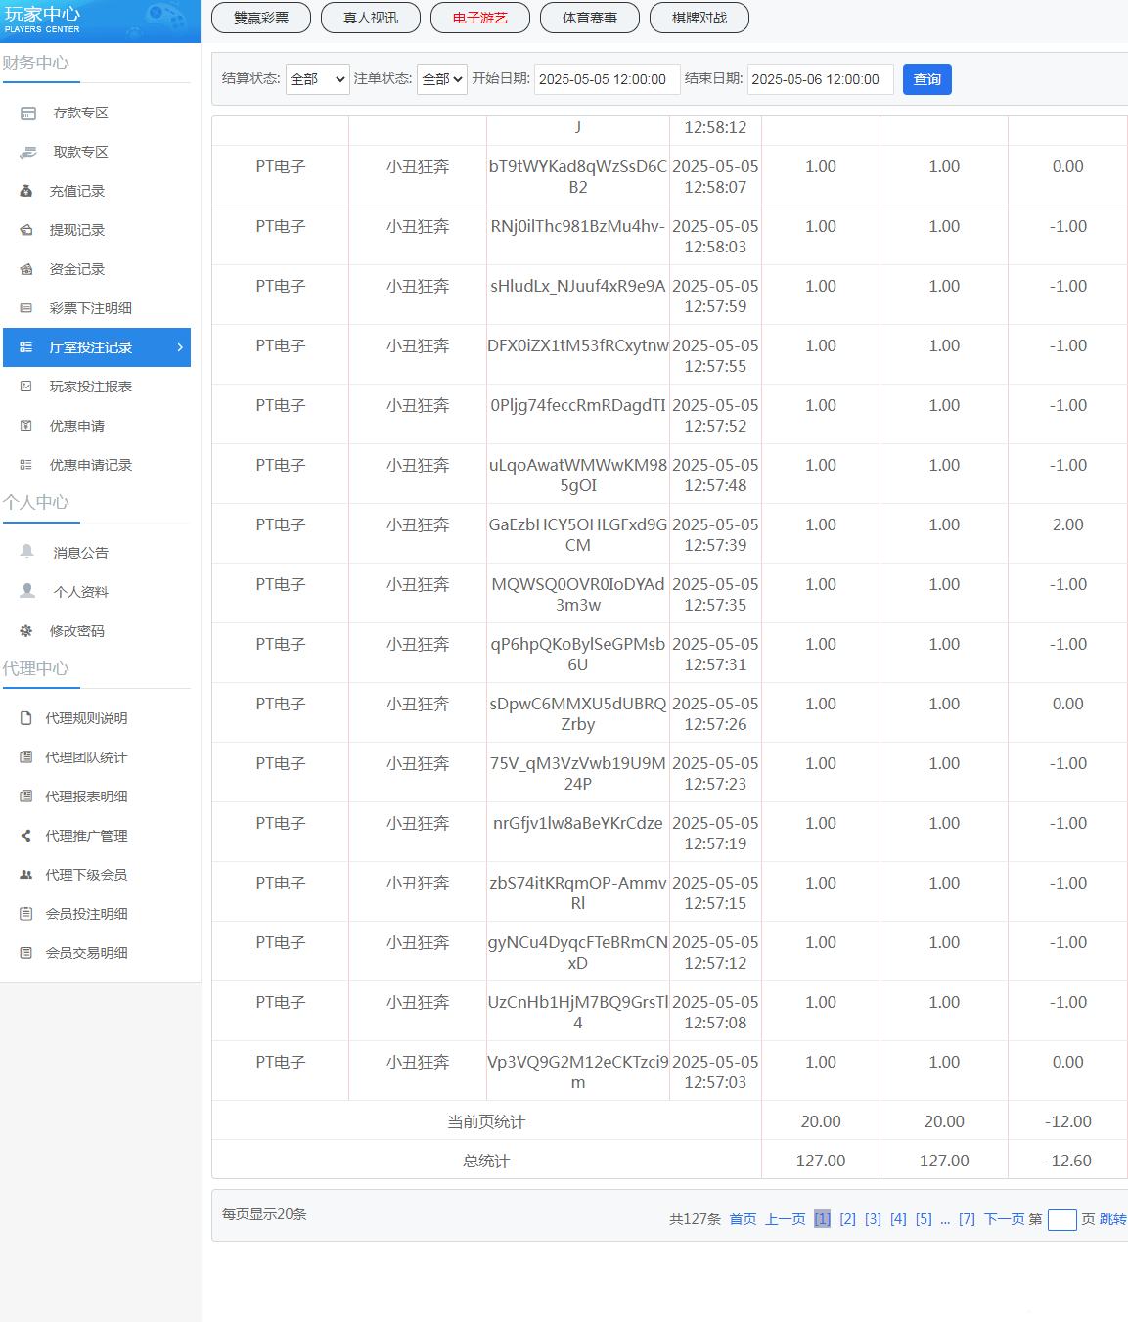The image size is (1128, 1322).
Task: Click the blue 查询 search button
Action: coord(926,79)
